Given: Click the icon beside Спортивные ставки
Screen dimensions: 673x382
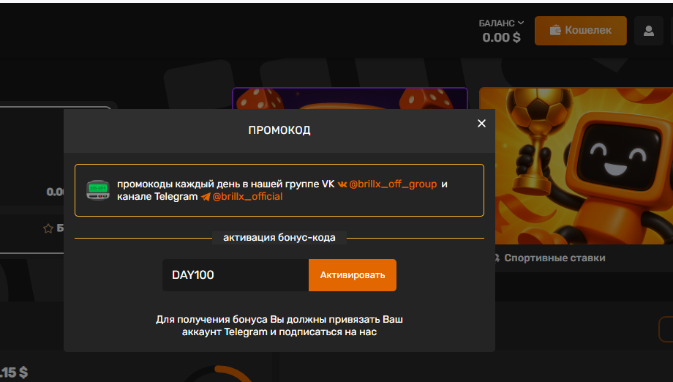Looking at the screenshot, I should pos(497,258).
